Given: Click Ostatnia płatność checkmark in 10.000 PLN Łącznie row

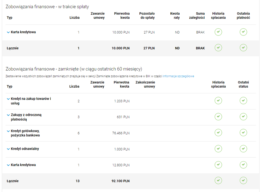Looking at the screenshot, I should coord(243,48).
